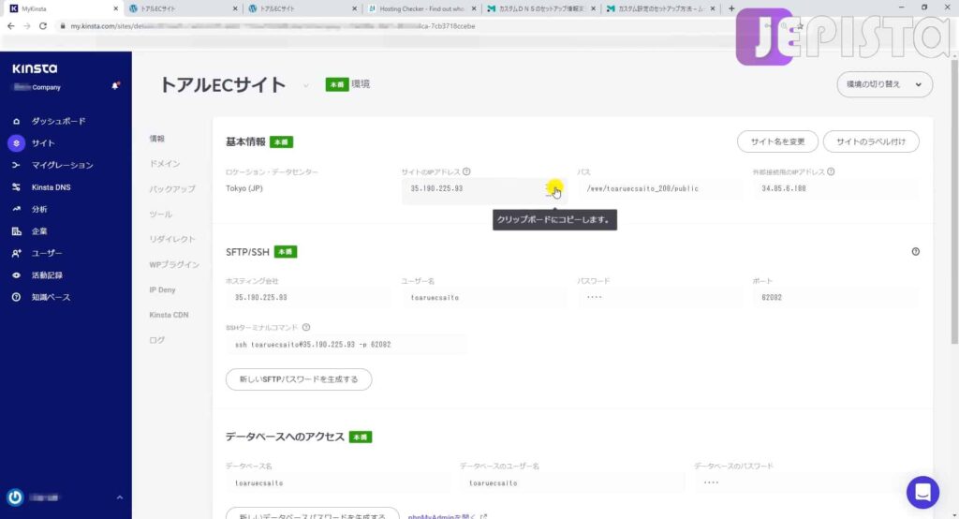Click the database password field
The image size is (959, 519).
tap(806, 482)
